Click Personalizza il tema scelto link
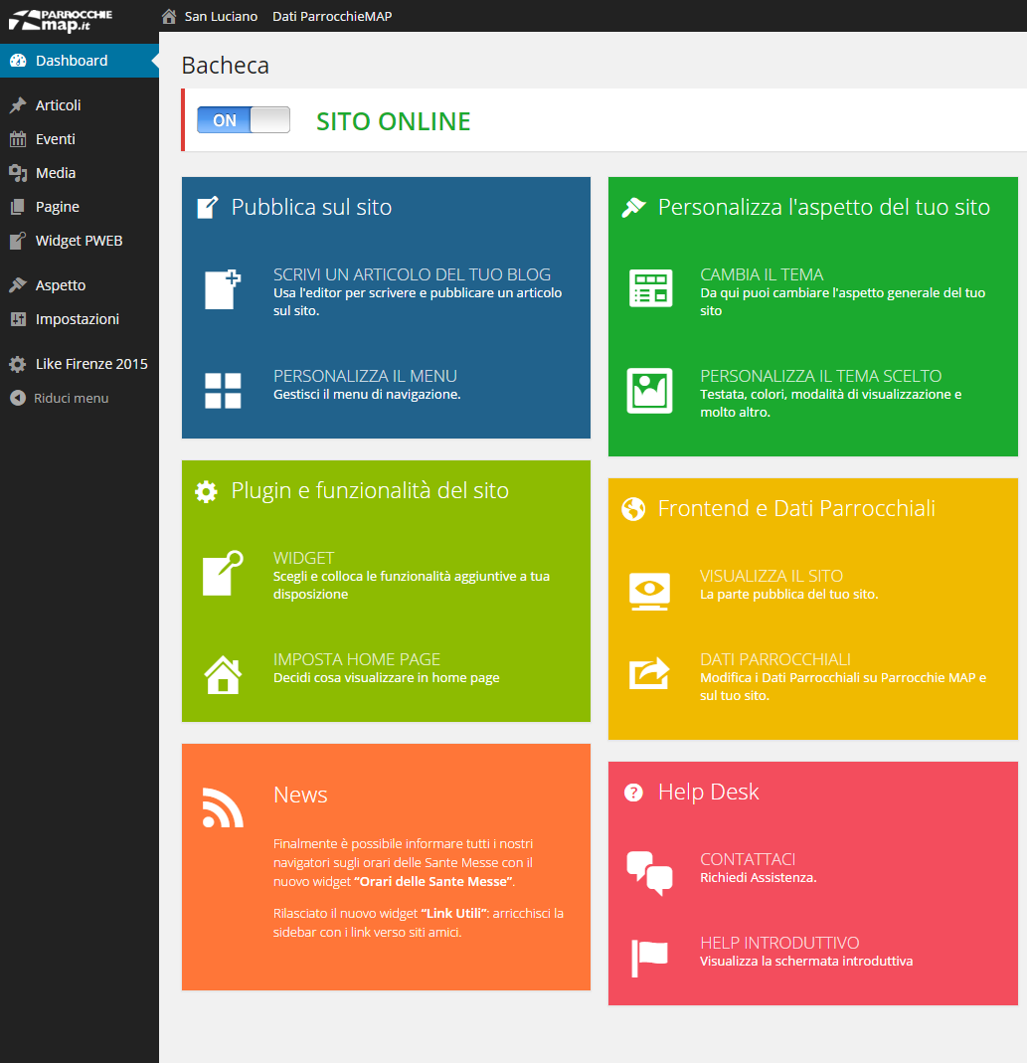Screen dimensions: 1027x1063 (820, 376)
